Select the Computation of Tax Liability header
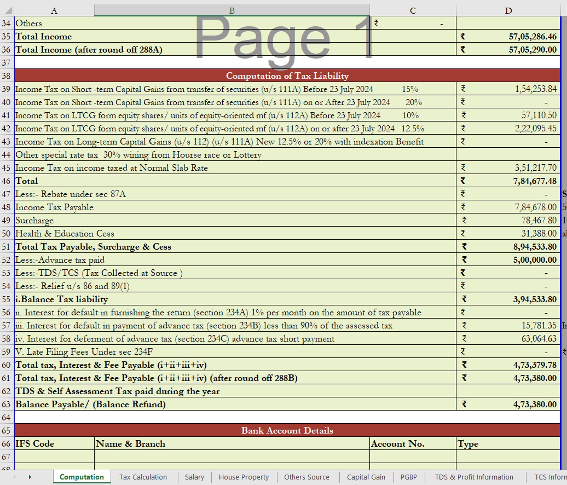The height and width of the screenshot is (485, 567). coord(287,76)
